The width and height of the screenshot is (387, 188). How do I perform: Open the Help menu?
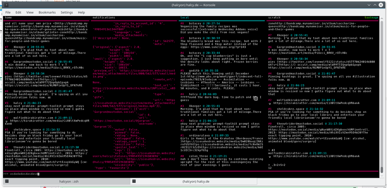tap(81, 12)
